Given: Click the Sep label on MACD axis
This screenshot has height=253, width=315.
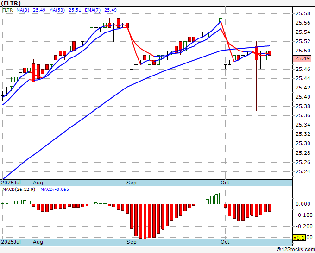Looking at the screenshot, I should (x=132, y=242).
